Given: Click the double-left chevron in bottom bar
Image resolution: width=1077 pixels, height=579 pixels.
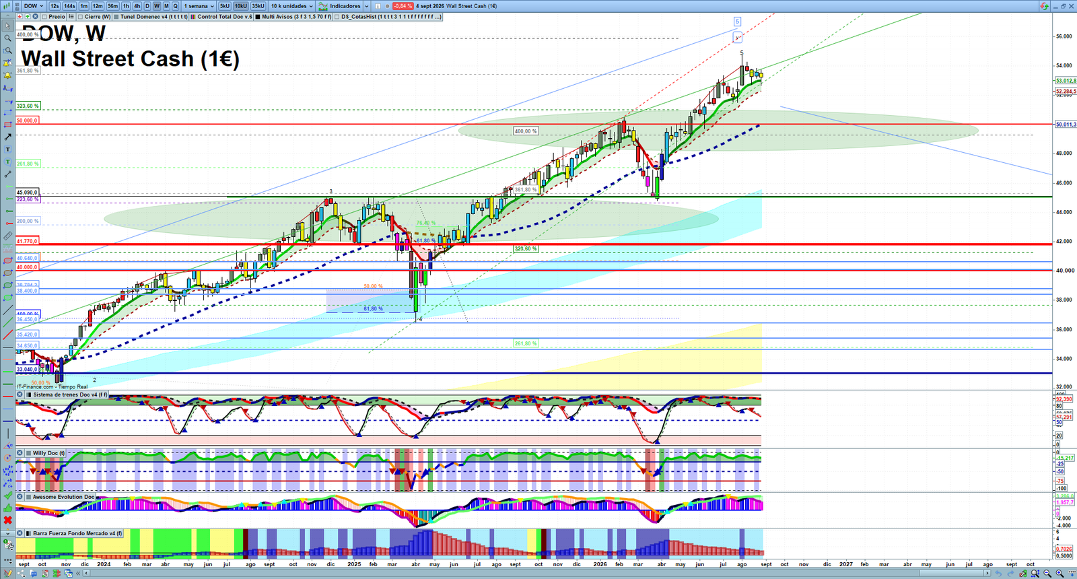Looking at the screenshot, I should [78, 573].
